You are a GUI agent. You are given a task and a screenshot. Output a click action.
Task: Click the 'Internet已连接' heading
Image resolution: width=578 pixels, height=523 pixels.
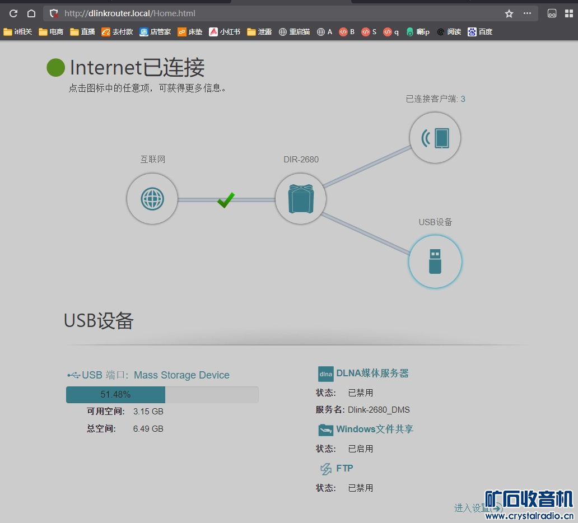[137, 67]
